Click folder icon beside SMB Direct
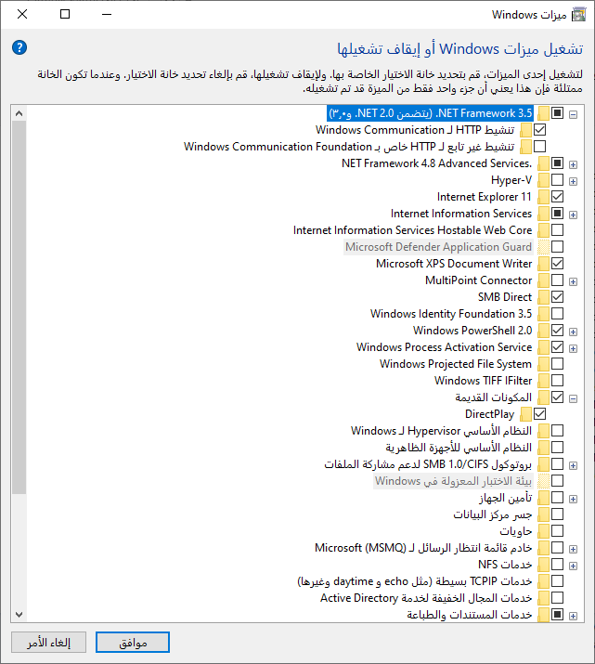This screenshot has height=664, width=595. click(544, 297)
